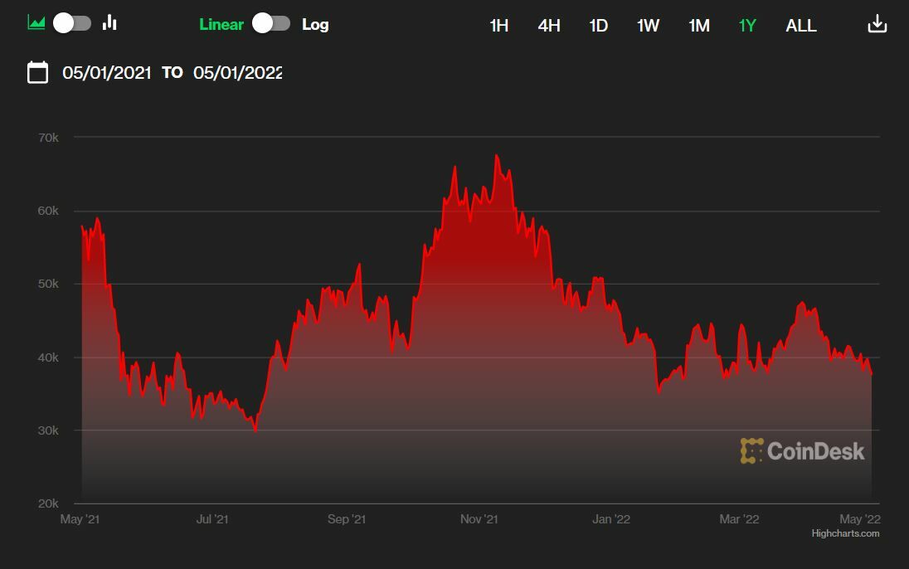Click the 20k axis label
Viewport: 909px width, 569px height.
pos(48,503)
